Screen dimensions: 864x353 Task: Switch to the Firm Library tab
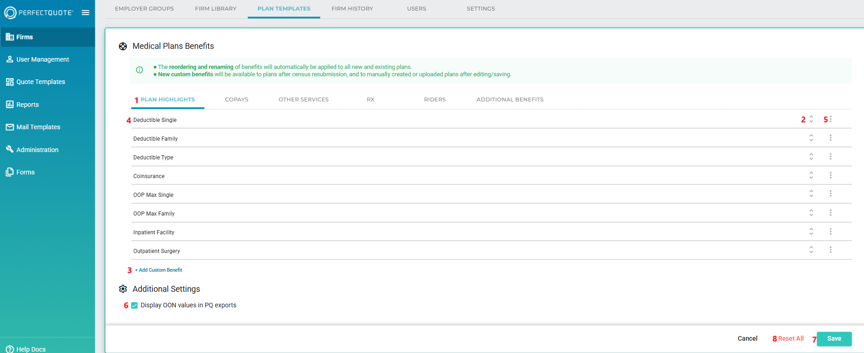[x=216, y=9]
